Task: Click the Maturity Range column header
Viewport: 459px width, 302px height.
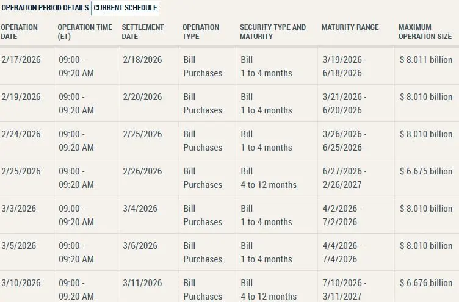Action: tap(350, 27)
